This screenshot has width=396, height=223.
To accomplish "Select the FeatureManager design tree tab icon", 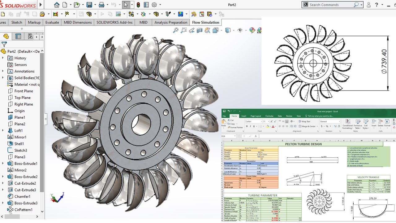I will click(6, 37).
